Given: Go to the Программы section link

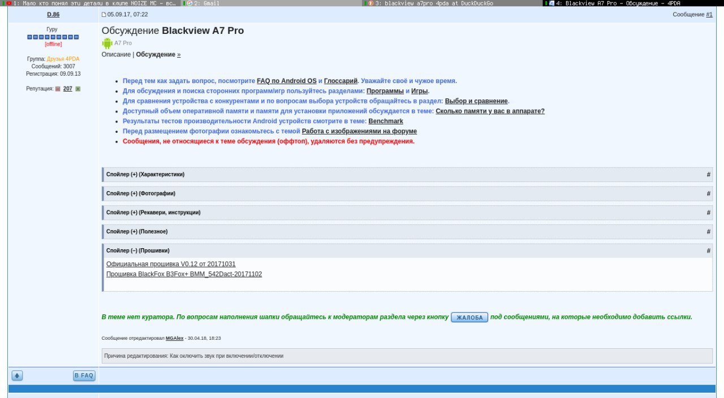Looking at the screenshot, I should click(x=385, y=91).
